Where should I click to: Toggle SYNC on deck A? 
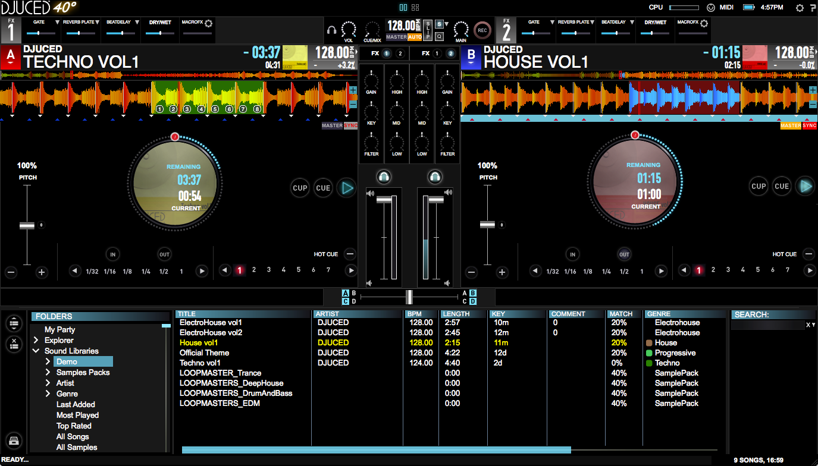pyautogui.click(x=351, y=125)
